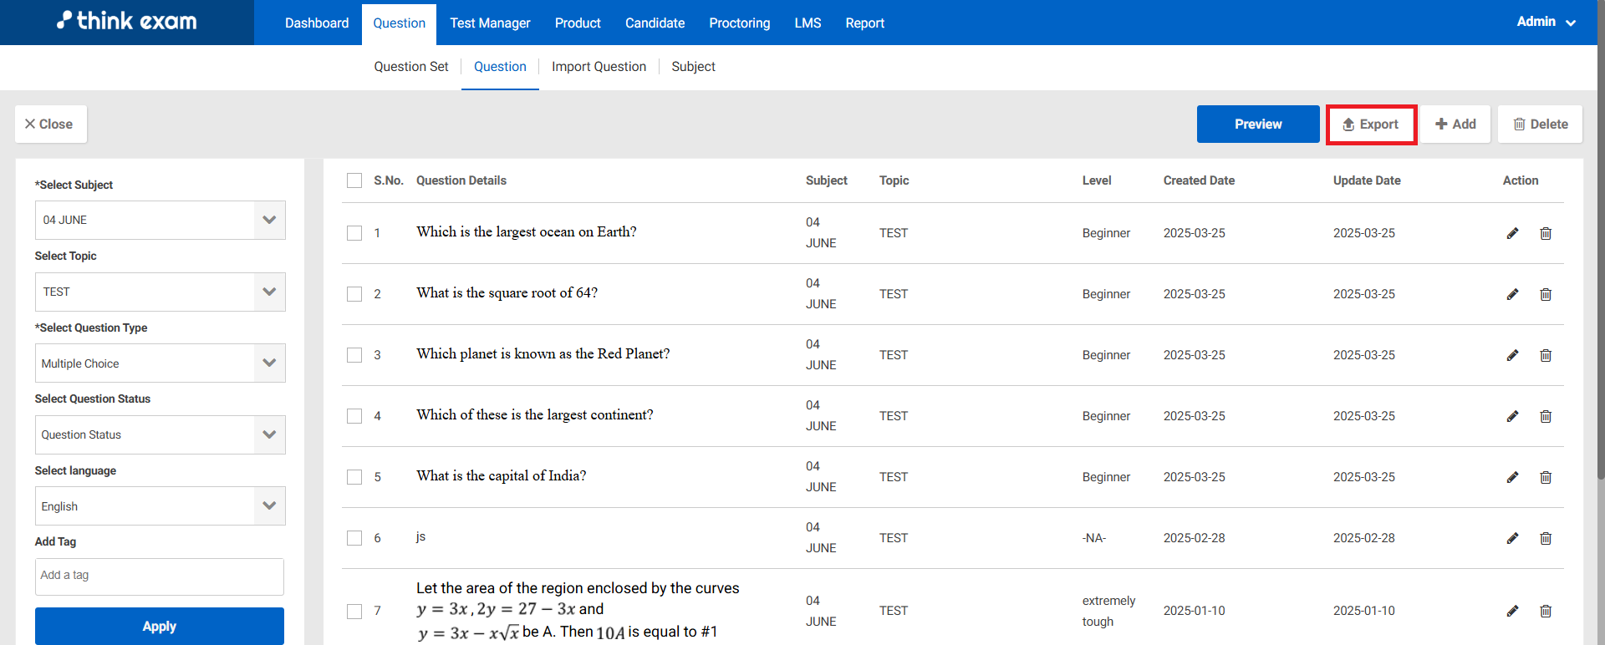The height and width of the screenshot is (645, 1605).
Task: Click the page's vertical scrollbar
Action: (x=1600, y=251)
